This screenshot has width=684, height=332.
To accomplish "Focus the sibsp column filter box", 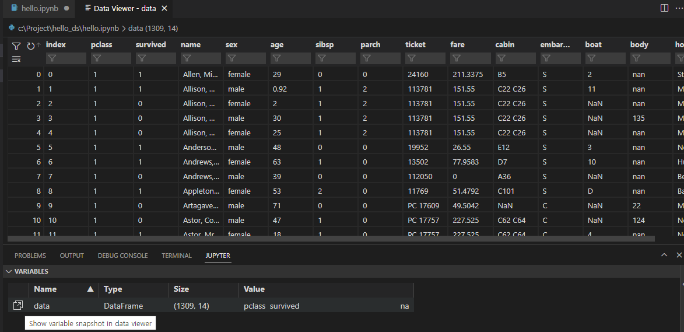I will [x=336, y=58].
